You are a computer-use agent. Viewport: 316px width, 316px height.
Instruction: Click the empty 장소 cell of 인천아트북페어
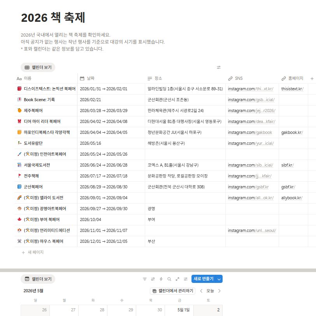(185, 154)
